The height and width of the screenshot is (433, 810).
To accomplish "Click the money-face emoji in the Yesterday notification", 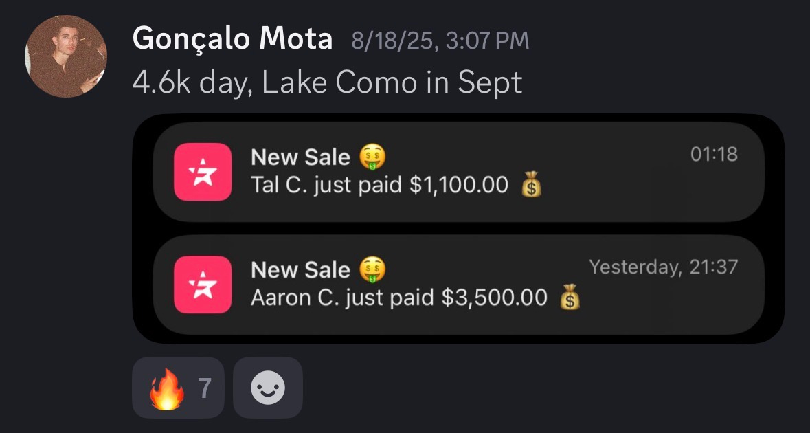I will click(x=372, y=270).
